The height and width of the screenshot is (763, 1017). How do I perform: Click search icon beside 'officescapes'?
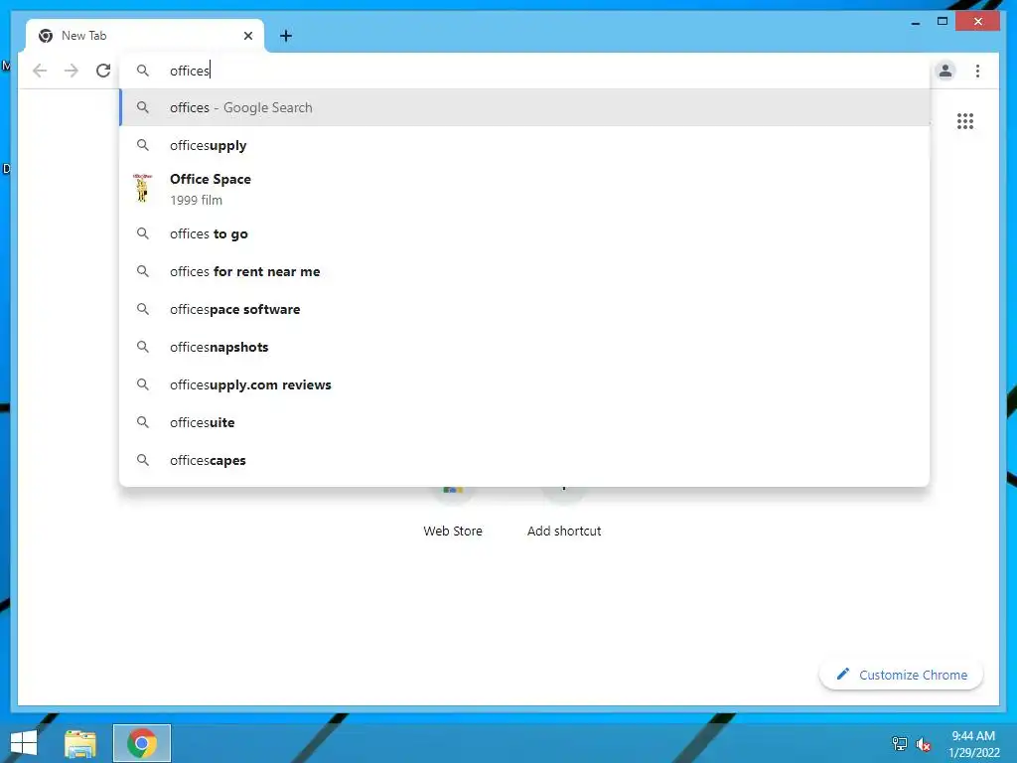point(143,460)
